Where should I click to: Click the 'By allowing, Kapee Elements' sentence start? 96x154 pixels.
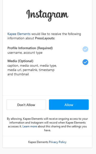[x=25, y=119]
